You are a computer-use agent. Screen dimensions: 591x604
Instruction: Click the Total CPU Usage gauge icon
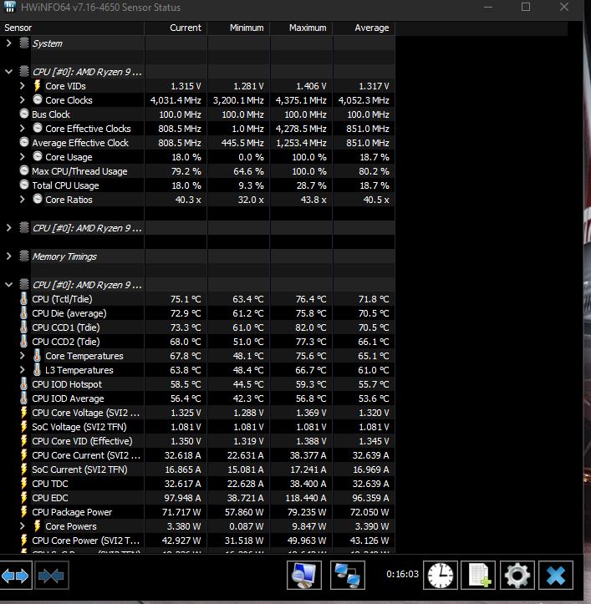pyautogui.click(x=24, y=185)
